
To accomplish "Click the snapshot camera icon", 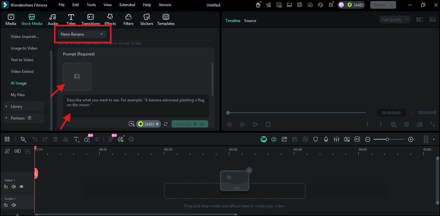I will 407,124.
